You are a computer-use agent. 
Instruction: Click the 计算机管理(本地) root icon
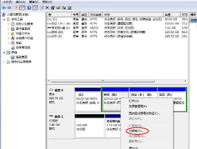4,15
